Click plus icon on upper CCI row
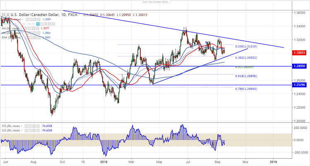This screenshot has width=310, height=166. tap(34, 126)
